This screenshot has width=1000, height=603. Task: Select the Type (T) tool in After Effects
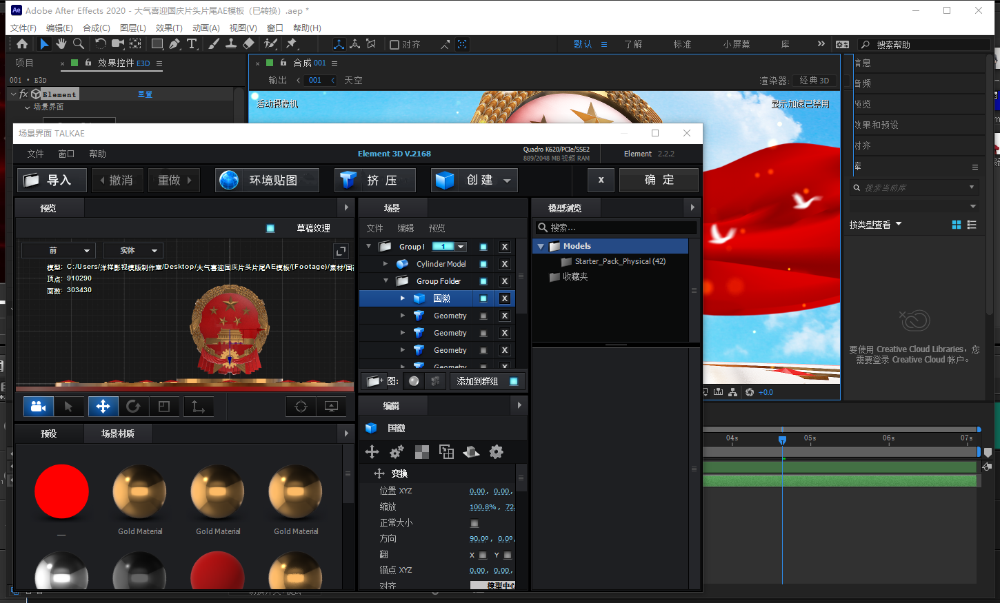point(192,44)
